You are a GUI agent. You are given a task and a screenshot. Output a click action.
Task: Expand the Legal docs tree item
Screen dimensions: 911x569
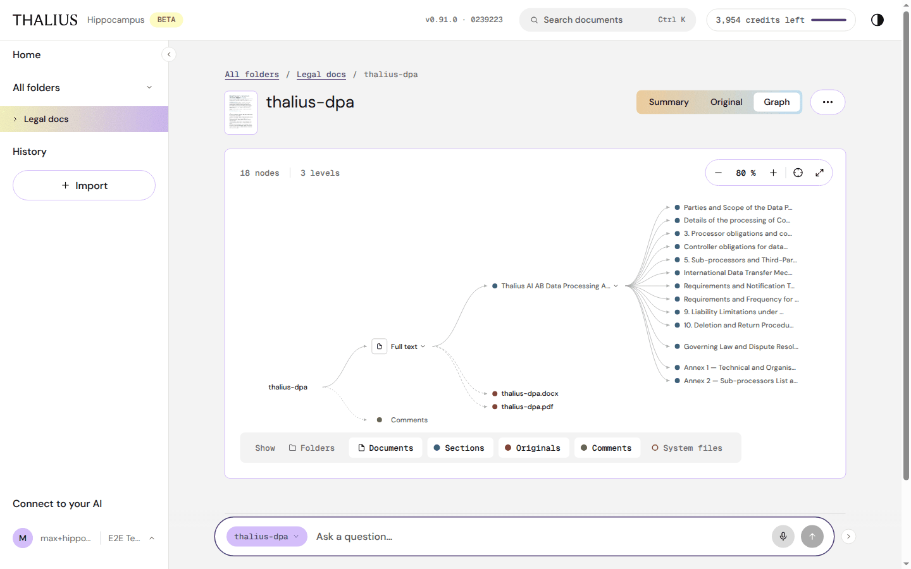[x=15, y=119]
